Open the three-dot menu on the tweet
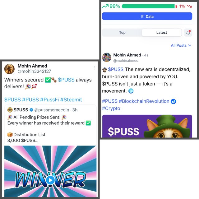Image resolution: width=199 pixels, height=199 pixels. (95, 68)
